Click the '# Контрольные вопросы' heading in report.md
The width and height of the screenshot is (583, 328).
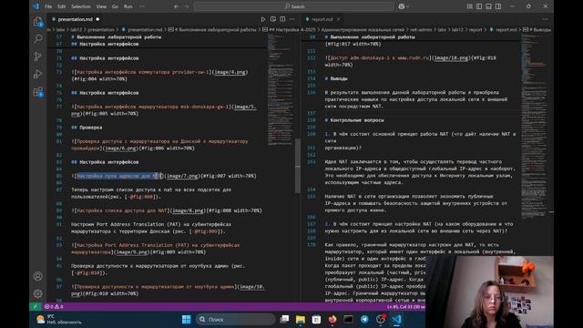coord(354,120)
